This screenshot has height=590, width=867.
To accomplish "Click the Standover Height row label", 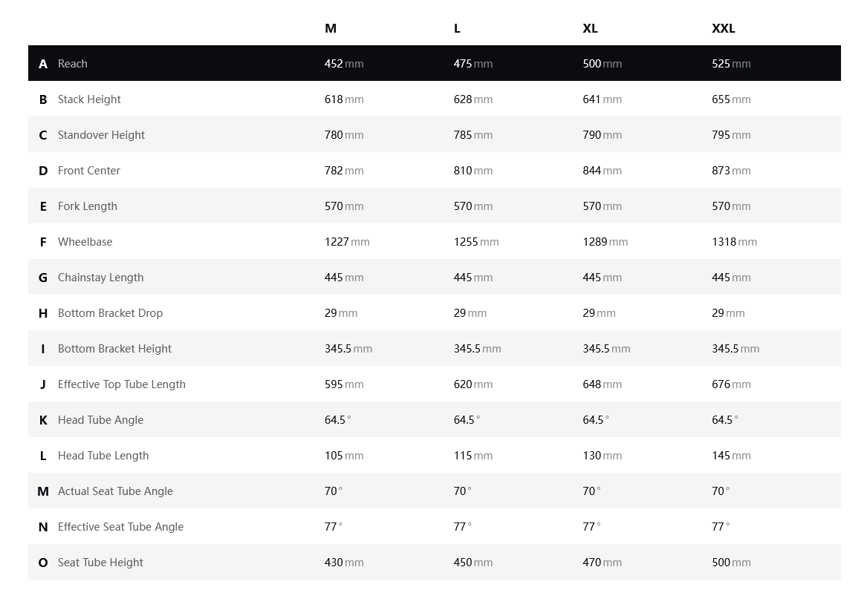I will [101, 135].
